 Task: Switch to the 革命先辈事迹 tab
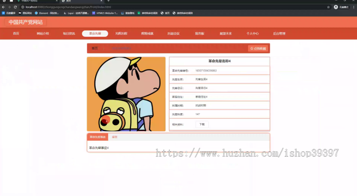click(x=98, y=137)
